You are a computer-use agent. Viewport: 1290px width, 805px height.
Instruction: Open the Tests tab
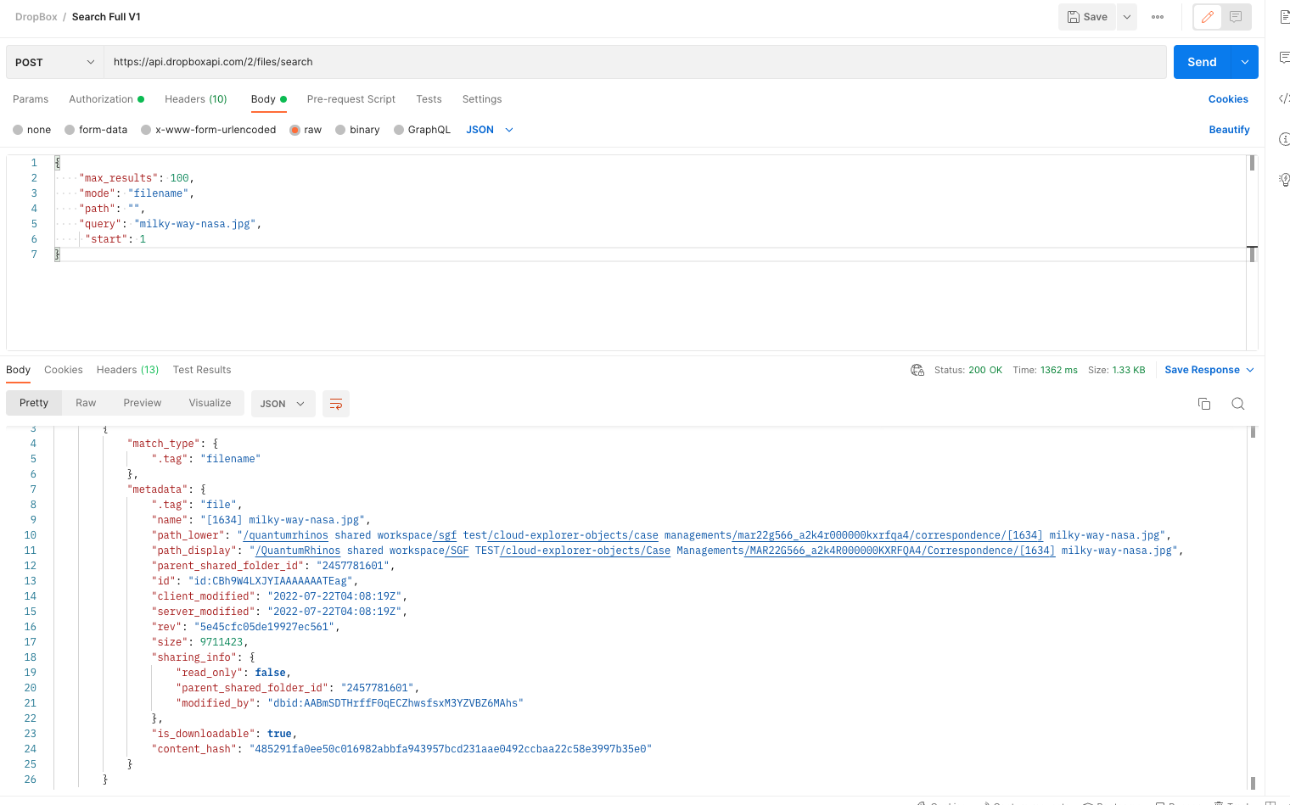[429, 99]
